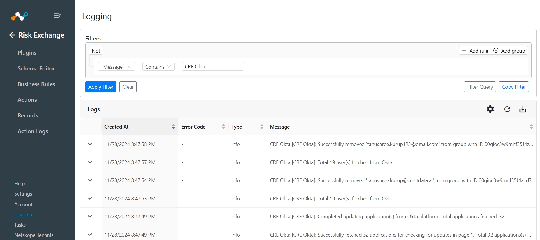
Task: Open the logs table settings gear
Action: 490,109
